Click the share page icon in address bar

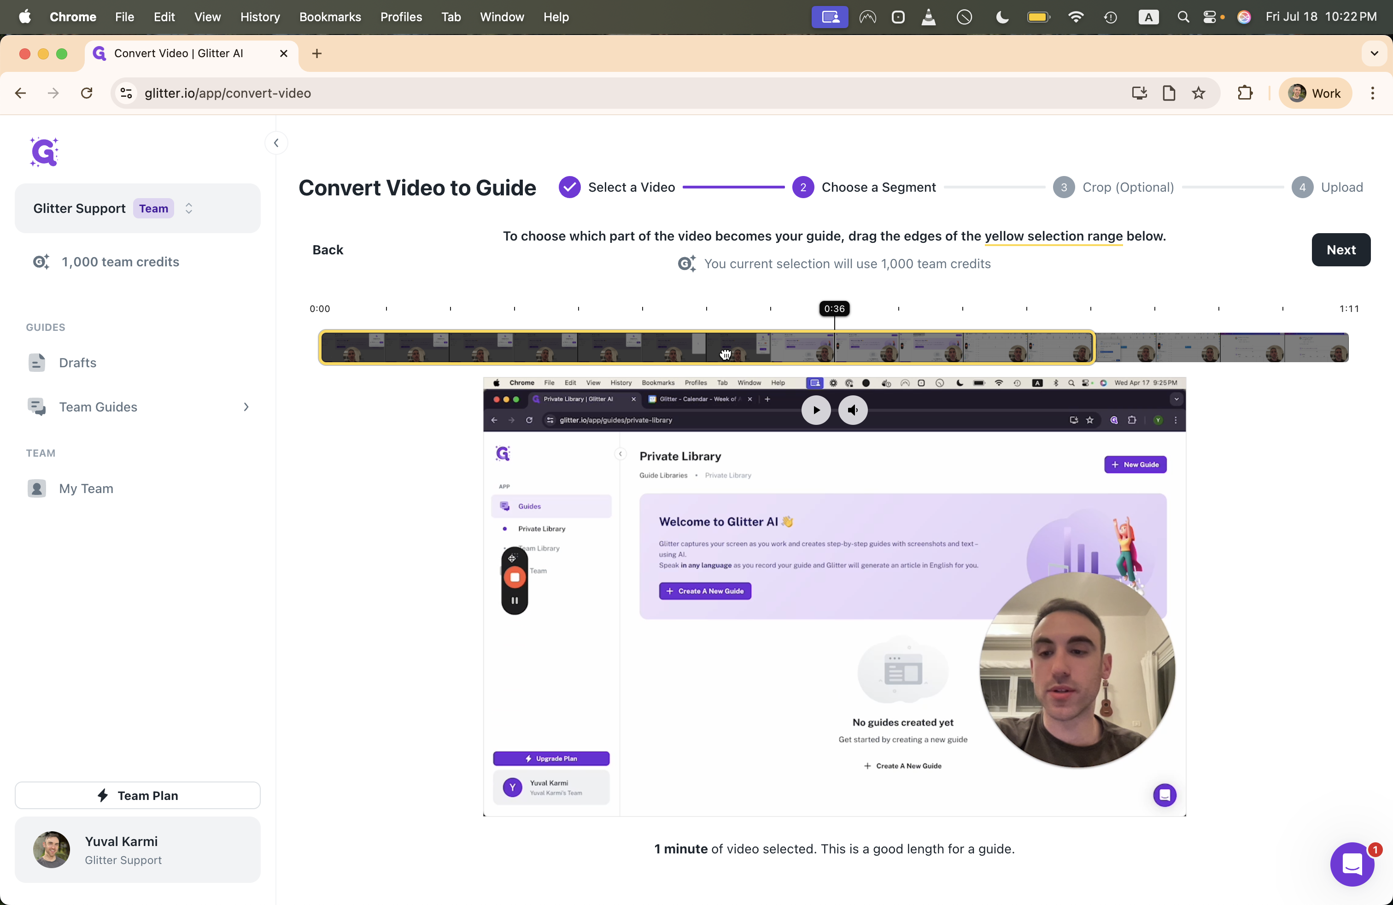tap(1169, 93)
